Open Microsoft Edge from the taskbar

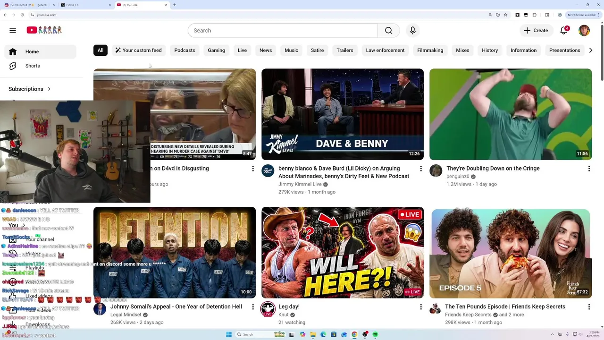click(323, 334)
